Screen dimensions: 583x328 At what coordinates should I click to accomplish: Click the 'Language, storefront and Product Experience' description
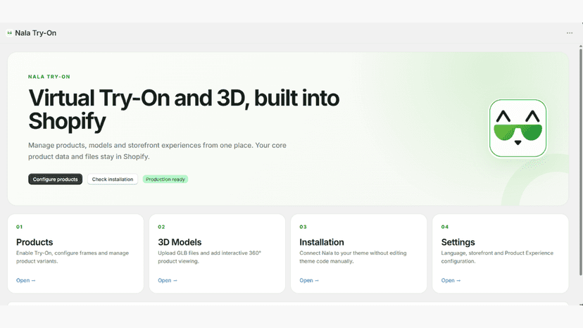pos(497,257)
